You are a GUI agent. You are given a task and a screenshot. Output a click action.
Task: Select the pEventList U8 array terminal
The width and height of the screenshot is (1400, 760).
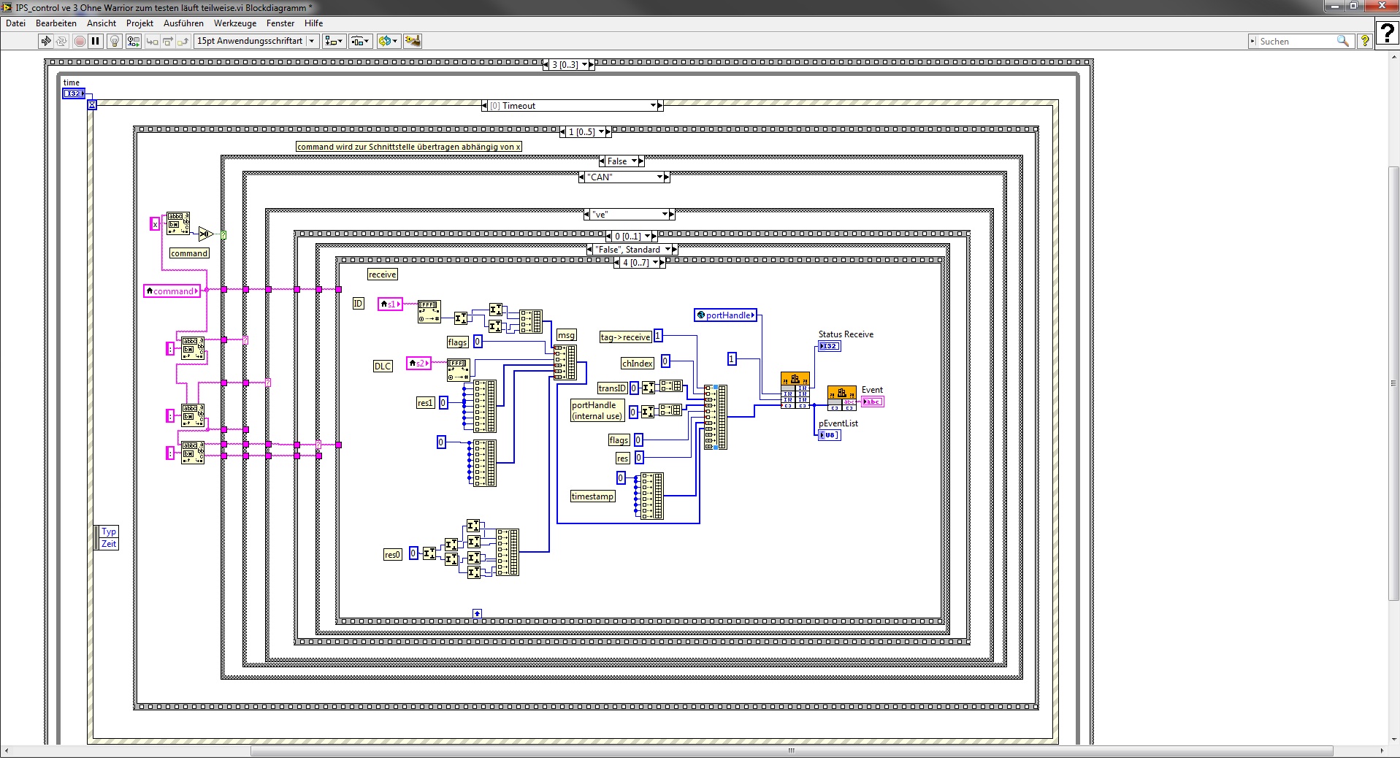(829, 435)
